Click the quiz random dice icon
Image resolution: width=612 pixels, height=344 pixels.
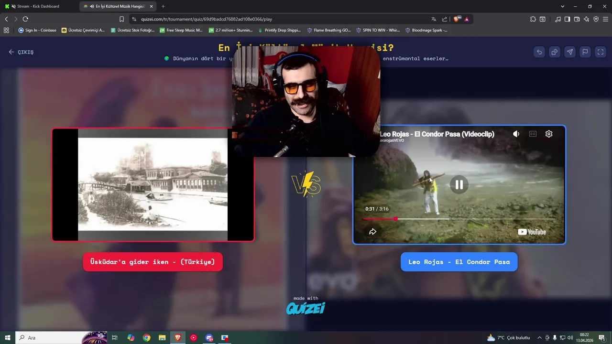click(x=555, y=52)
